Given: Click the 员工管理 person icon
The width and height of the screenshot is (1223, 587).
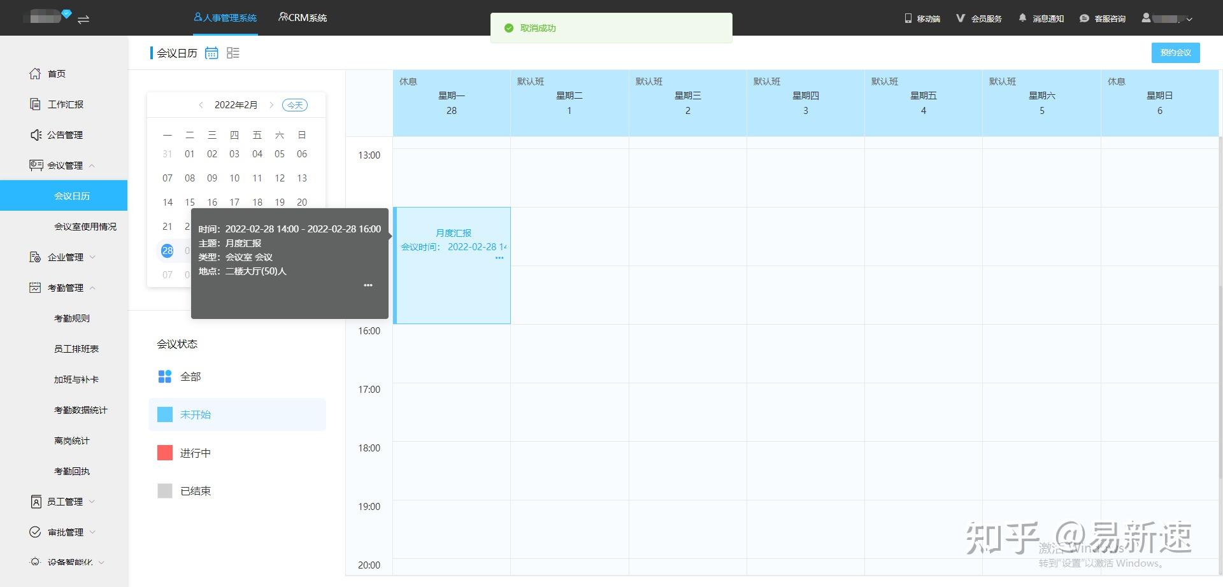Looking at the screenshot, I should 36,501.
